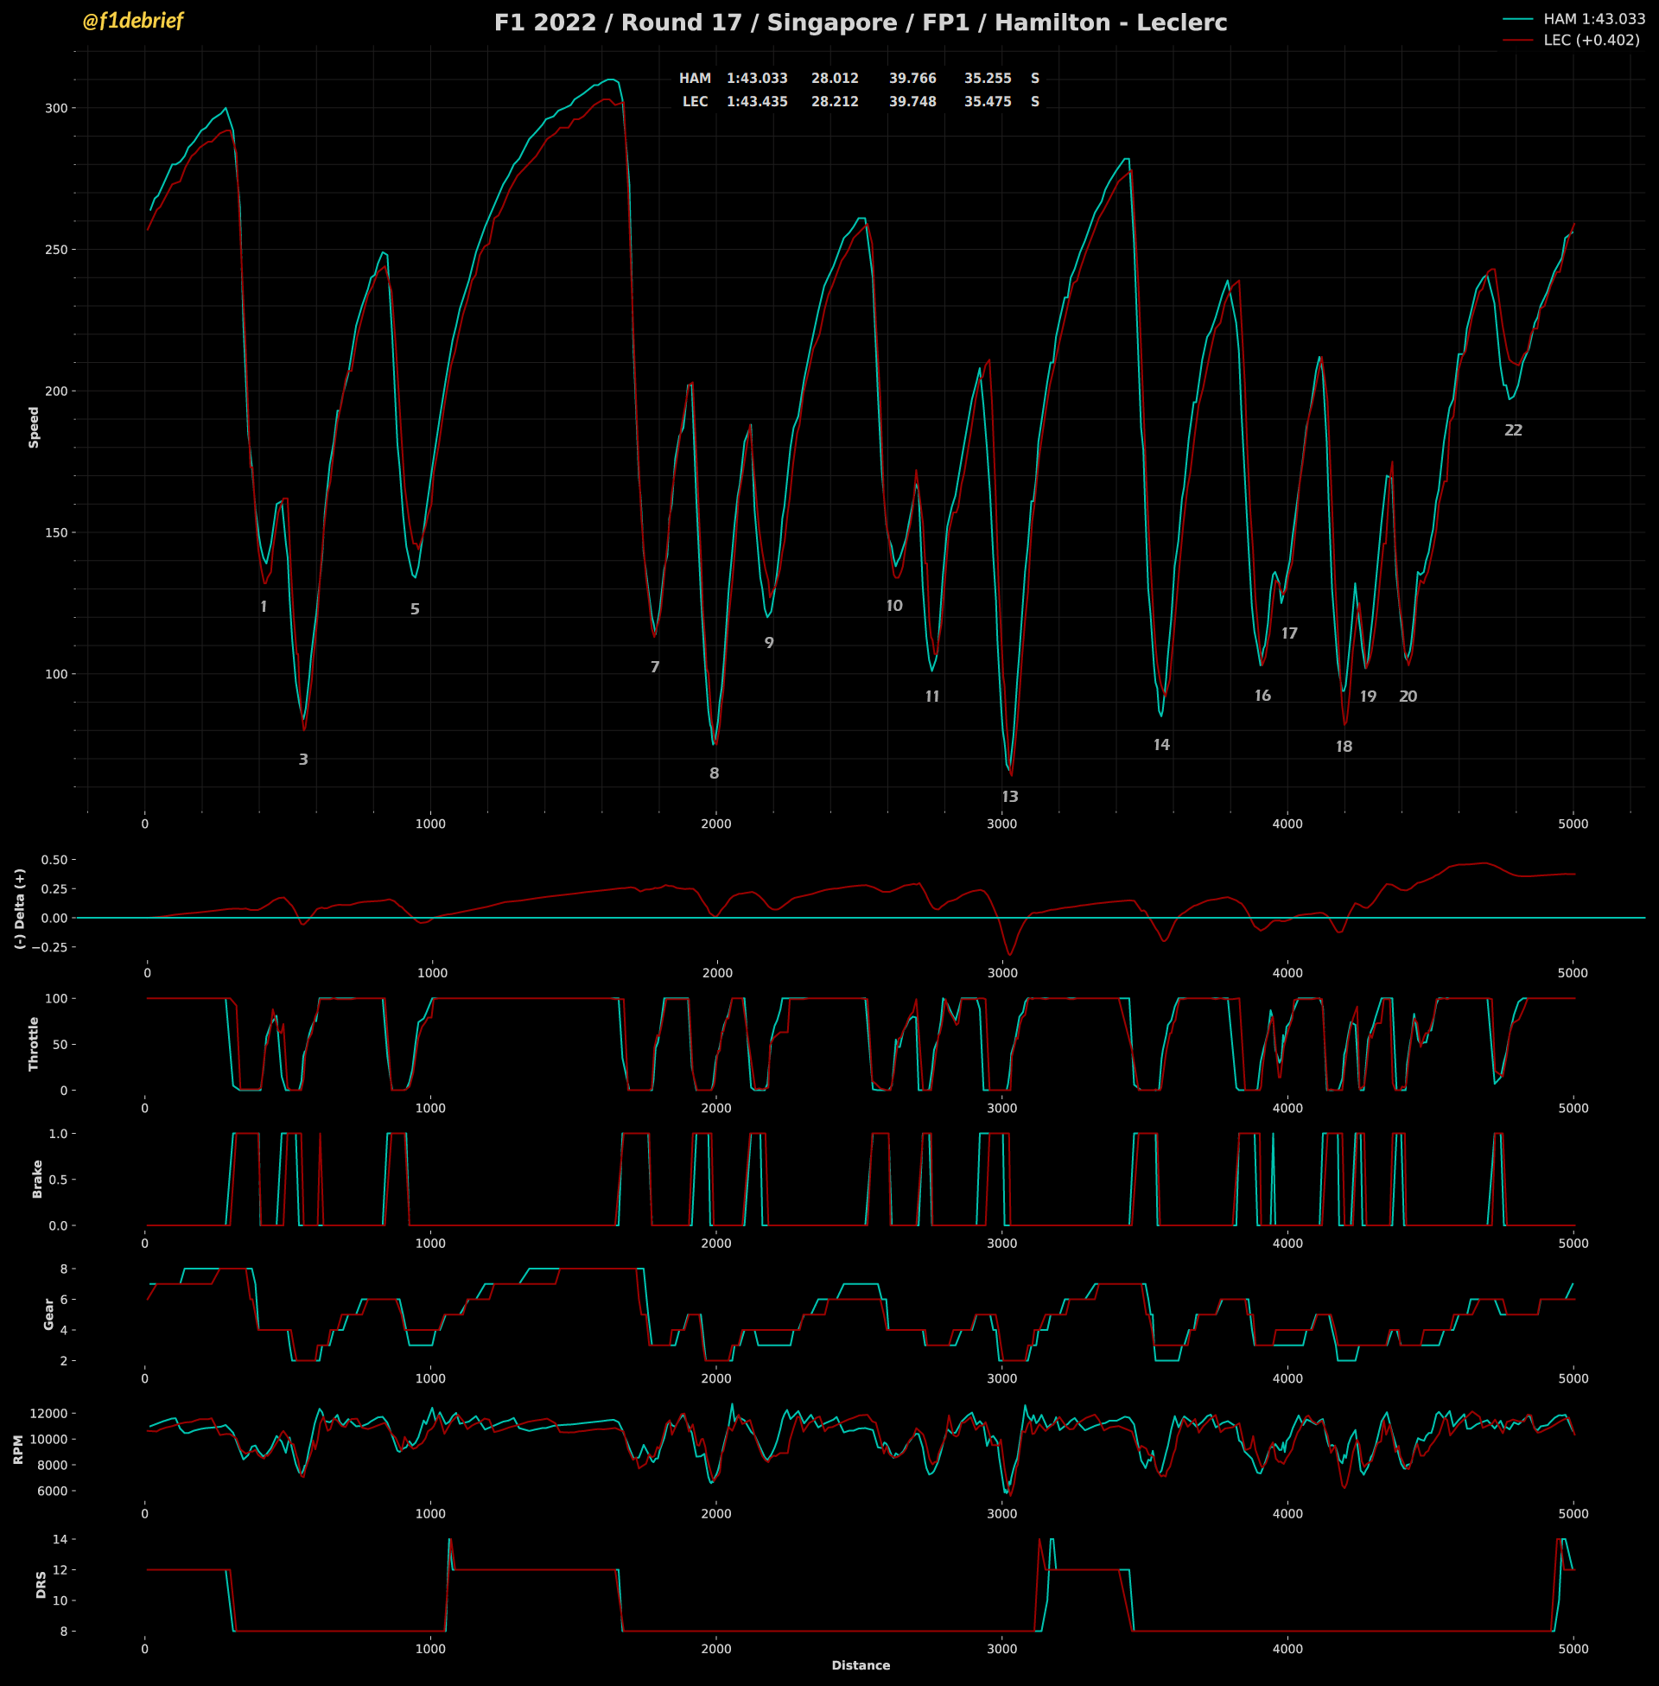Click corner number 13 marker on speed trace
The width and height of the screenshot is (1659, 1686).
(x=1009, y=797)
